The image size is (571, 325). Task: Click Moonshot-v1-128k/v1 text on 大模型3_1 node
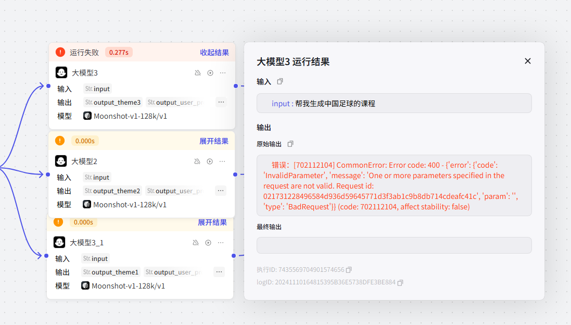point(128,286)
